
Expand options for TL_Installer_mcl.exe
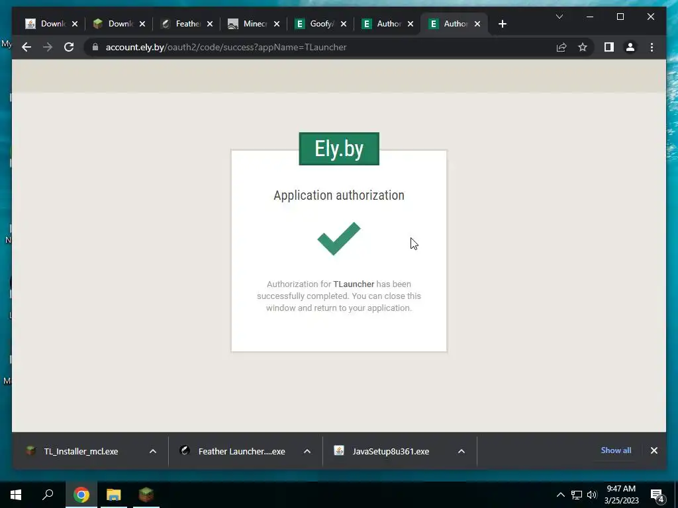(153, 451)
